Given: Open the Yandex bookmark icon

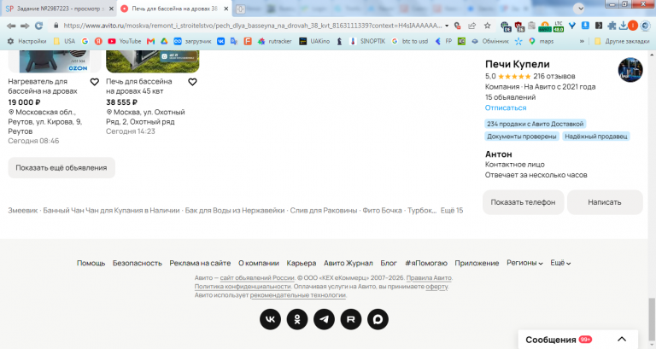Looking at the screenshot, I should pos(98,41).
